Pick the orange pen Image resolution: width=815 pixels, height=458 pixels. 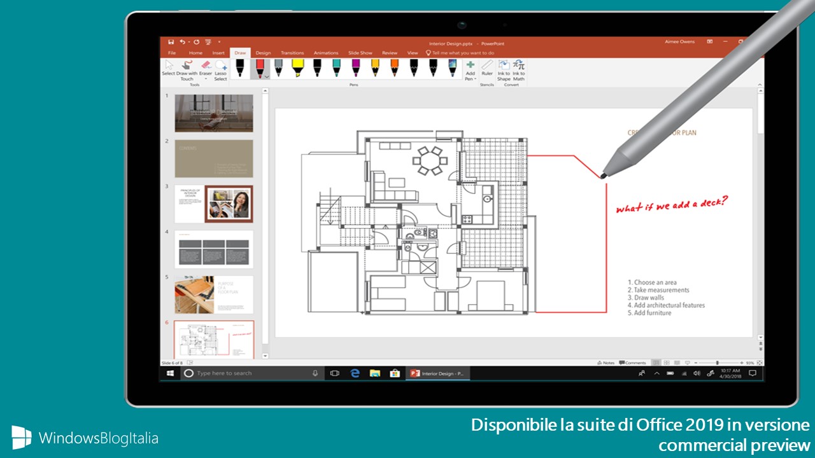pos(394,68)
